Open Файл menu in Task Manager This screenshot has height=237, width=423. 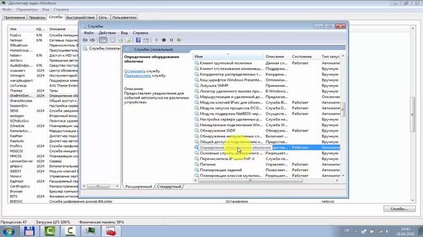[x=7, y=9]
